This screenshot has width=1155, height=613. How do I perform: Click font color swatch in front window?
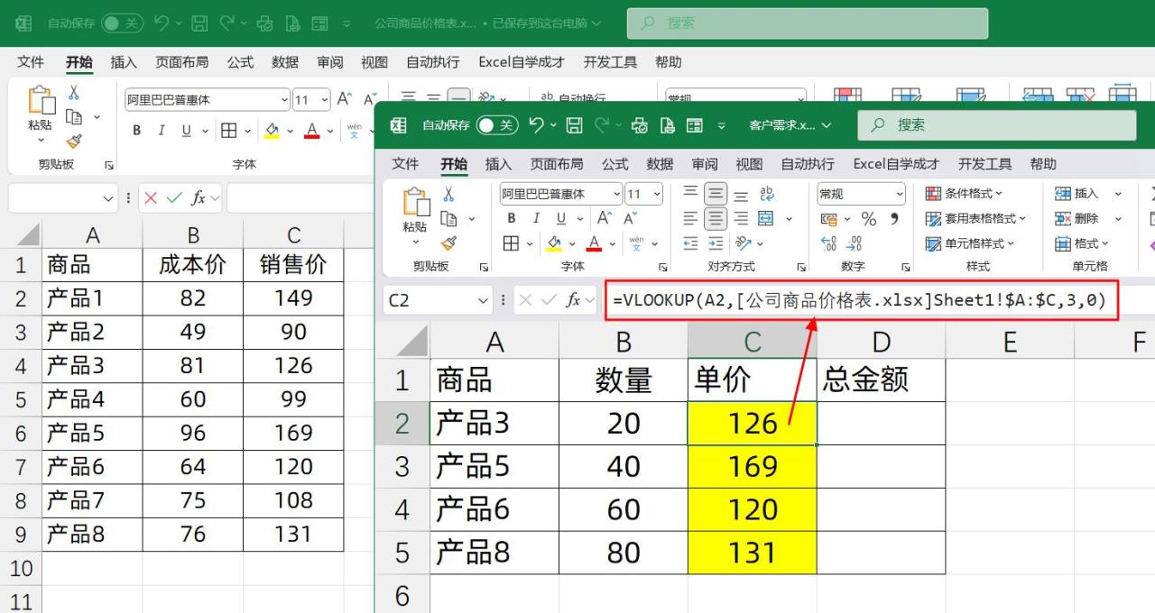[x=593, y=243]
